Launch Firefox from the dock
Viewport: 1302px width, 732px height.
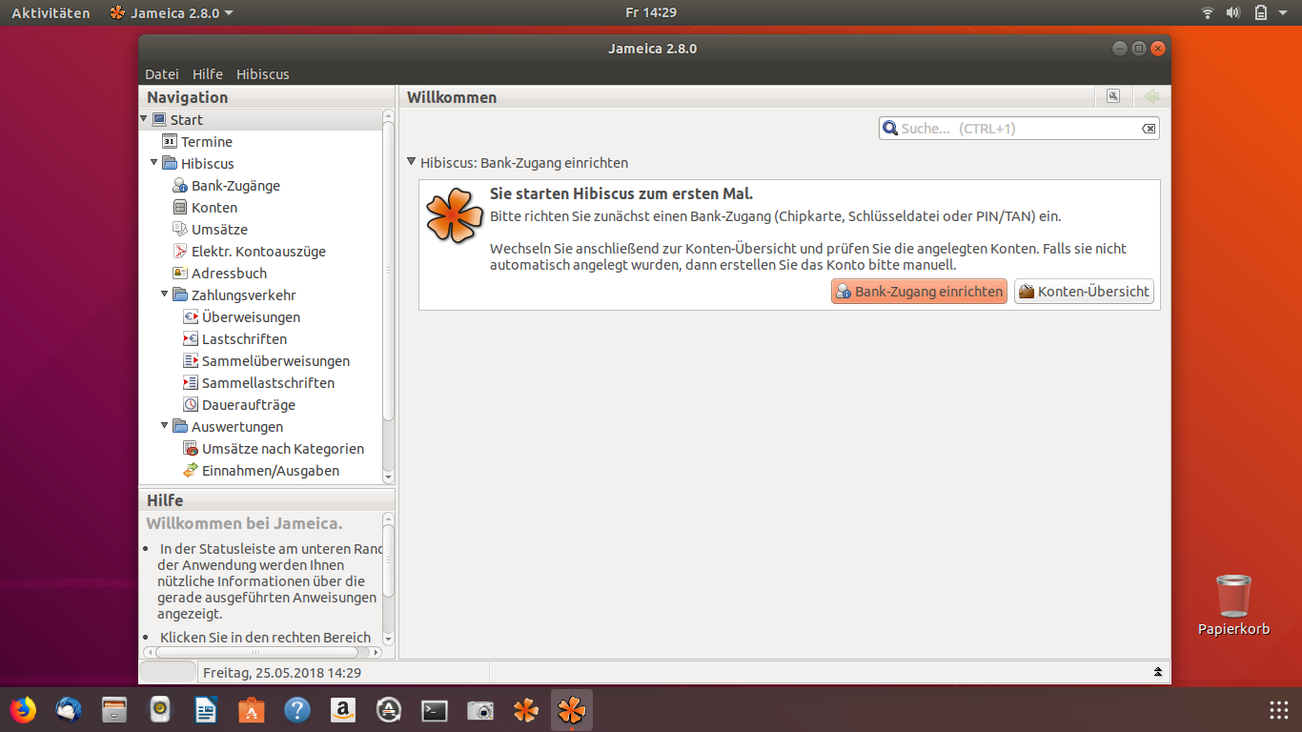[23, 710]
